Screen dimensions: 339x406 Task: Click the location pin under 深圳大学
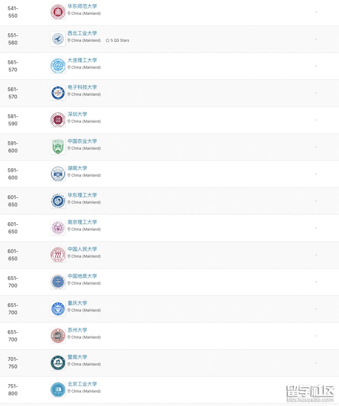69,121
